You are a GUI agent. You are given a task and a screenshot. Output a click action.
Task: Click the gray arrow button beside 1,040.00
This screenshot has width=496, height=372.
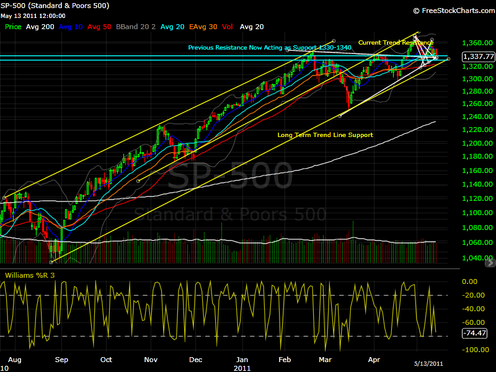[490, 262]
